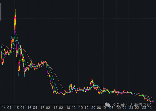This screenshot has height=111, width=156.
Task: Select the 16-04 date label
Action: pyautogui.click(x=32, y=108)
